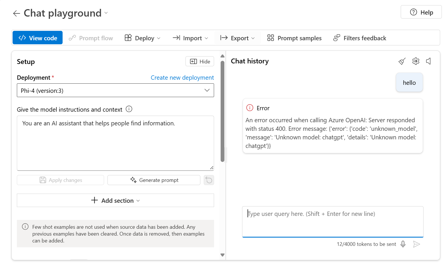The image size is (447, 265).
Task: Expand the Add section dropdown
Action: point(115,200)
